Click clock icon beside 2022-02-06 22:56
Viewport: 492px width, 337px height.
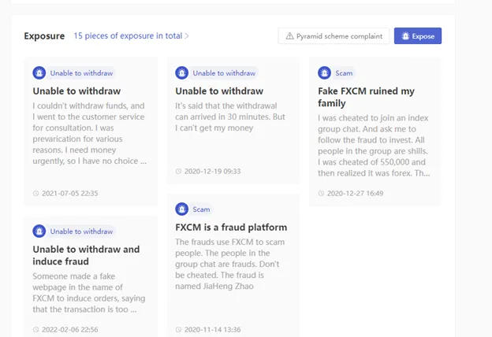pyautogui.click(x=35, y=329)
